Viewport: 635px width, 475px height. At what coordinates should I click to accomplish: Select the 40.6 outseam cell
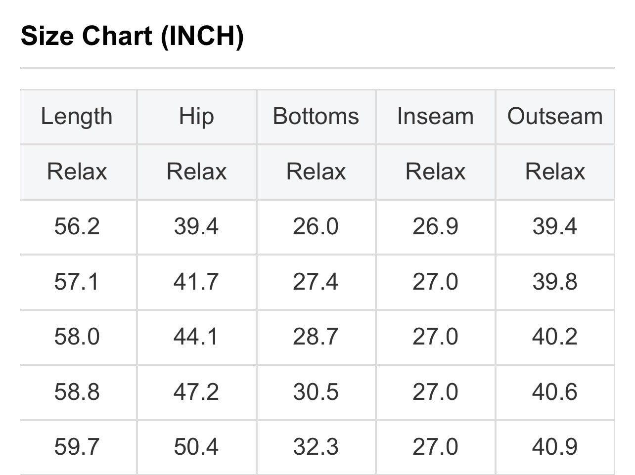pyautogui.click(x=555, y=392)
